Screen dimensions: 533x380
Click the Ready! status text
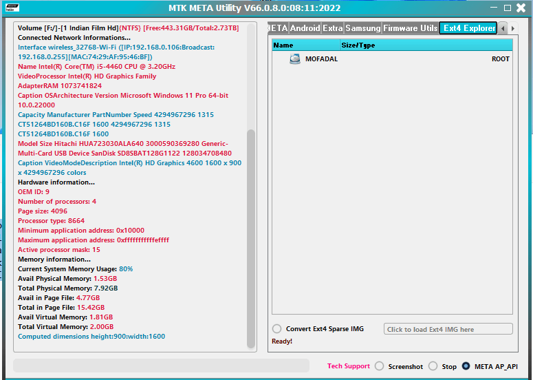(x=282, y=341)
